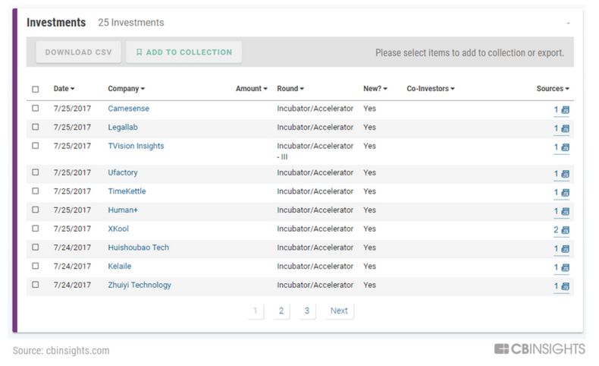The image size is (599, 366).
Task: Jump to page 3 of results
Action: point(306,311)
